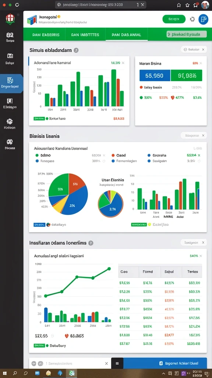Click help icon beside Inssfiaran odains heading

coord(91,243)
